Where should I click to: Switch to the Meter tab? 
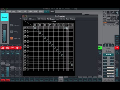pos(52,11)
